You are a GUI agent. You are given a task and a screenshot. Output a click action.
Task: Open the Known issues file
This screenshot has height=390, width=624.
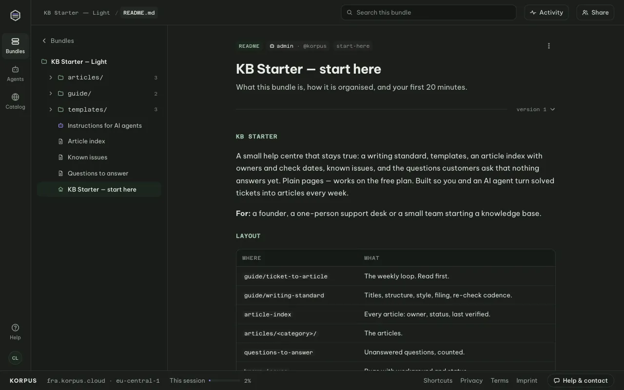click(99, 157)
